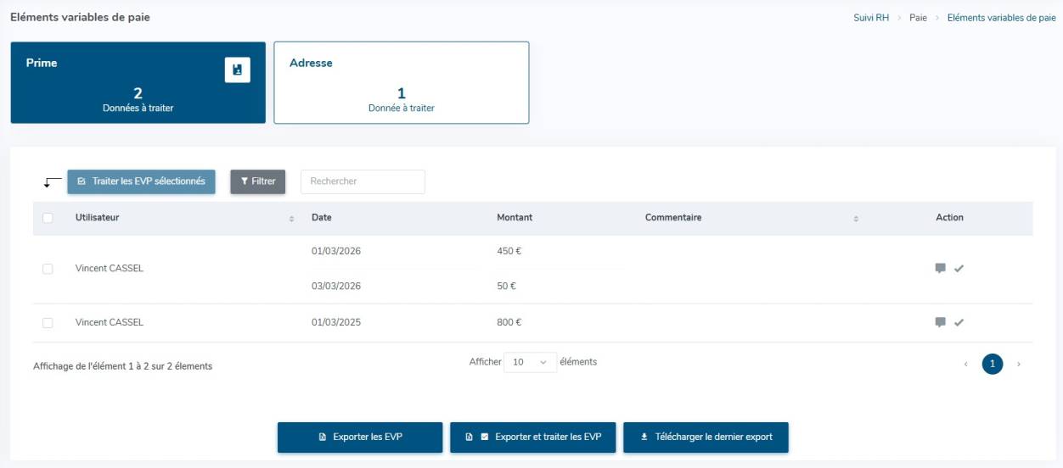The height and width of the screenshot is (468, 1063).
Task: Switch to the Adresse tab card
Action: (401, 83)
